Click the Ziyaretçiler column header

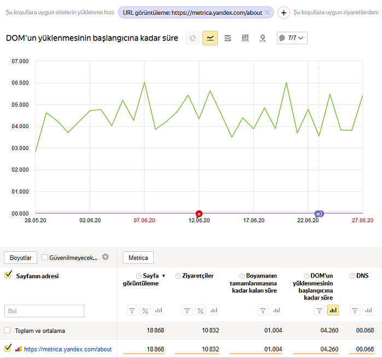point(198,276)
